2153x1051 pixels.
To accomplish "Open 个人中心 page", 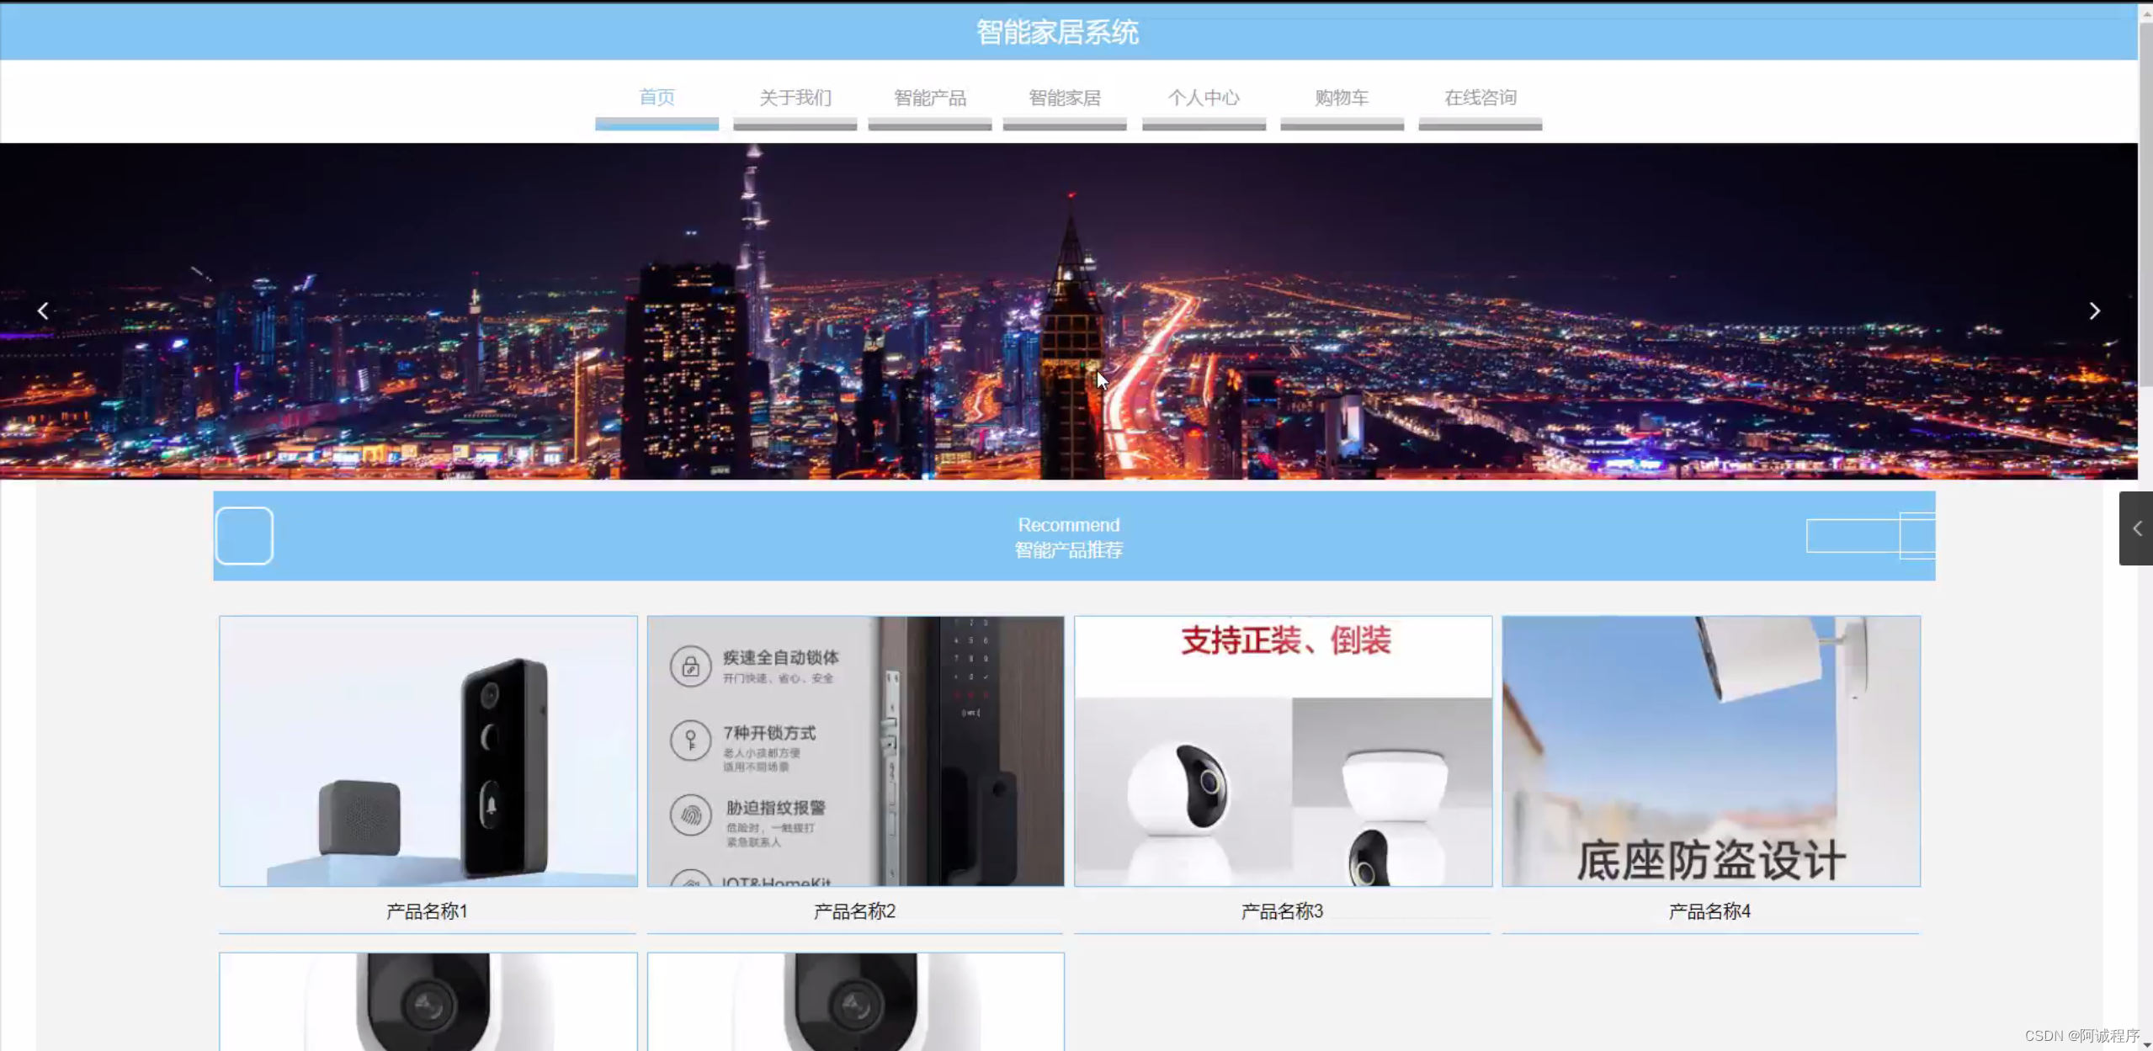I will pyautogui.click(x=1203, y=98).
